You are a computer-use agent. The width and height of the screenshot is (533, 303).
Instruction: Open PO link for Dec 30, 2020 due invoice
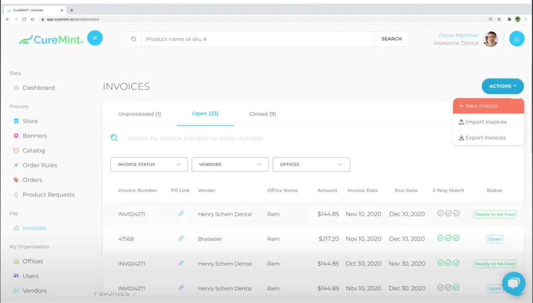[x=181, y=288]
